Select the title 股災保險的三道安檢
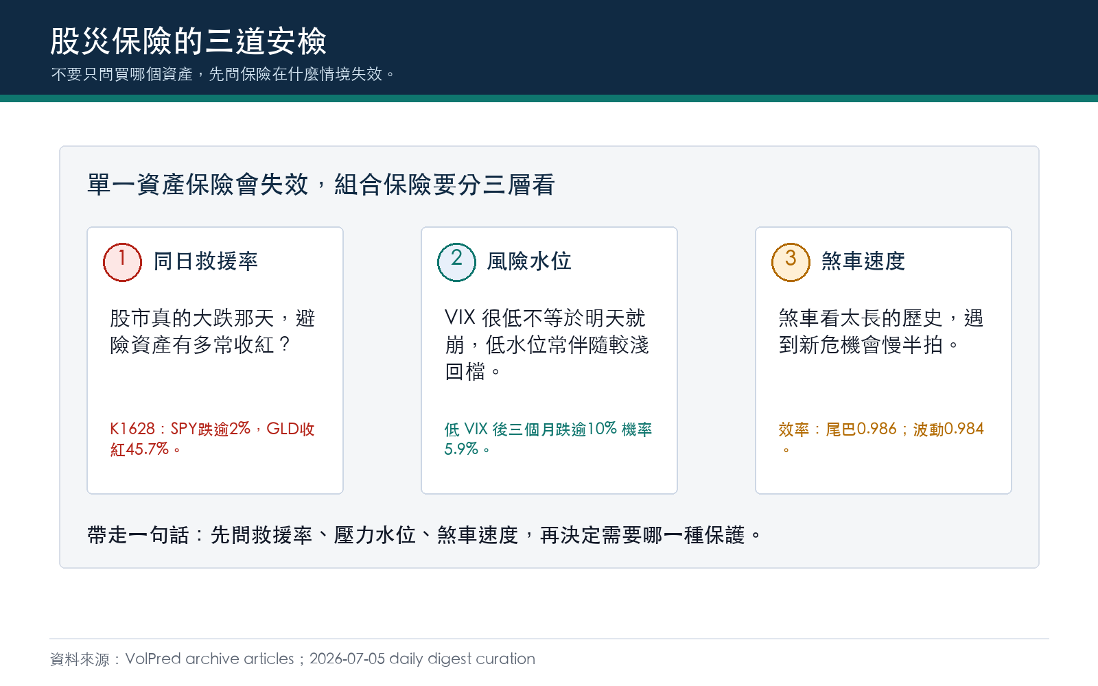This screenshot has width=1098, height=686. [x=188, y=41]
